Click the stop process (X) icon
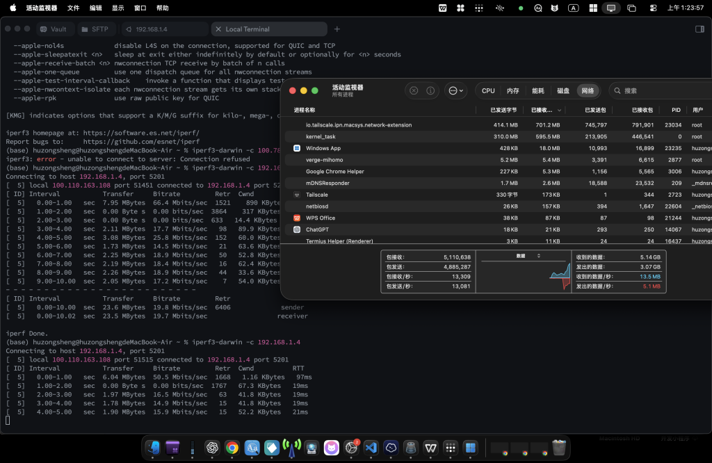This screenshot has width=712, height=463. [414, 90]
